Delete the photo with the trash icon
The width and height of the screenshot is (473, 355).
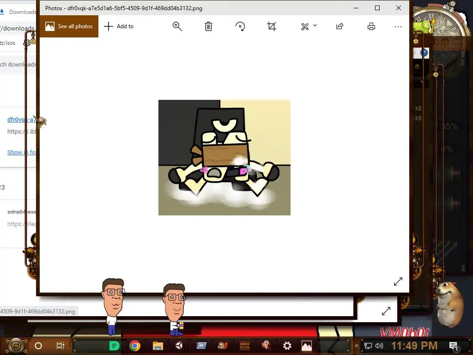point(208,26)
